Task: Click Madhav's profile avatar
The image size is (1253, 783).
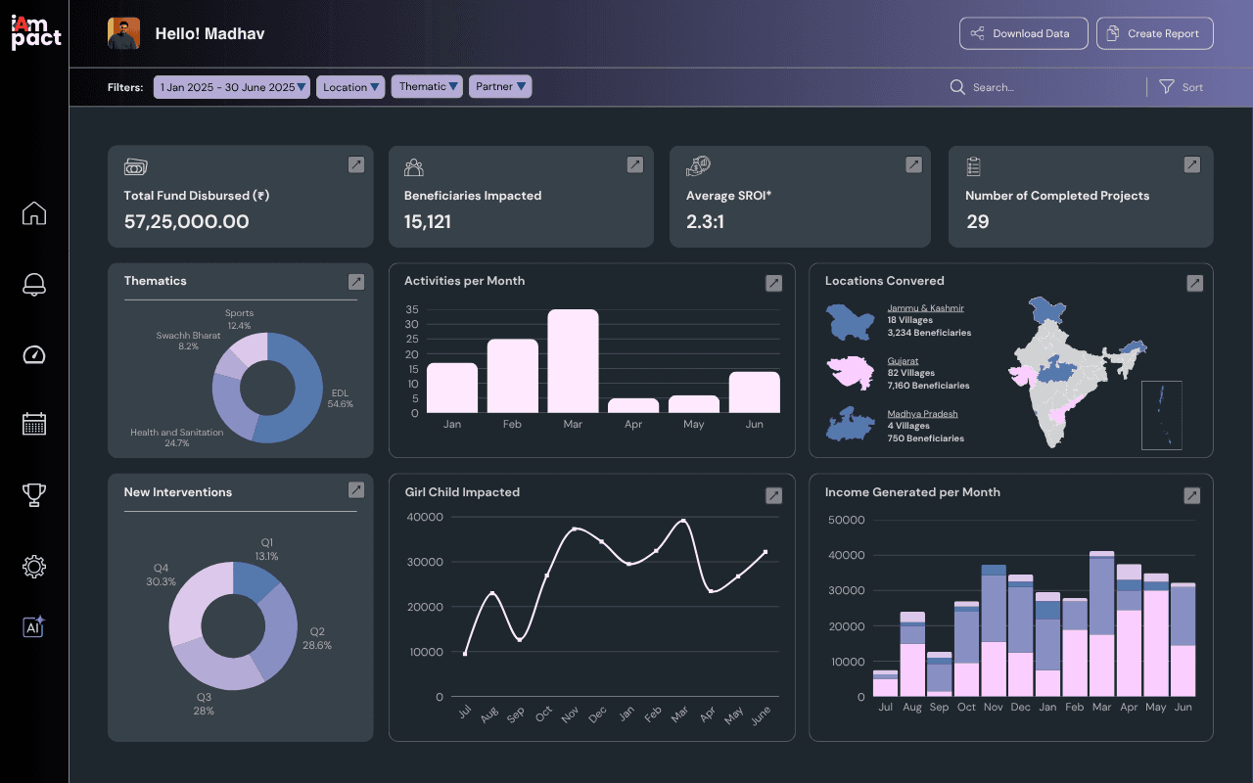Action: pos(123,33)
